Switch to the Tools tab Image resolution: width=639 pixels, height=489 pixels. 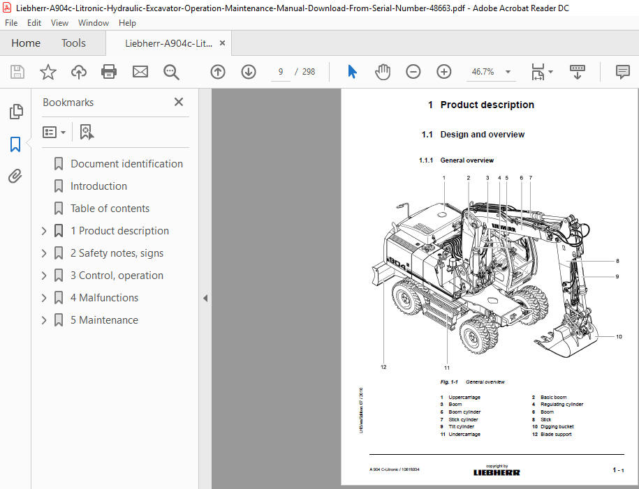73,43
